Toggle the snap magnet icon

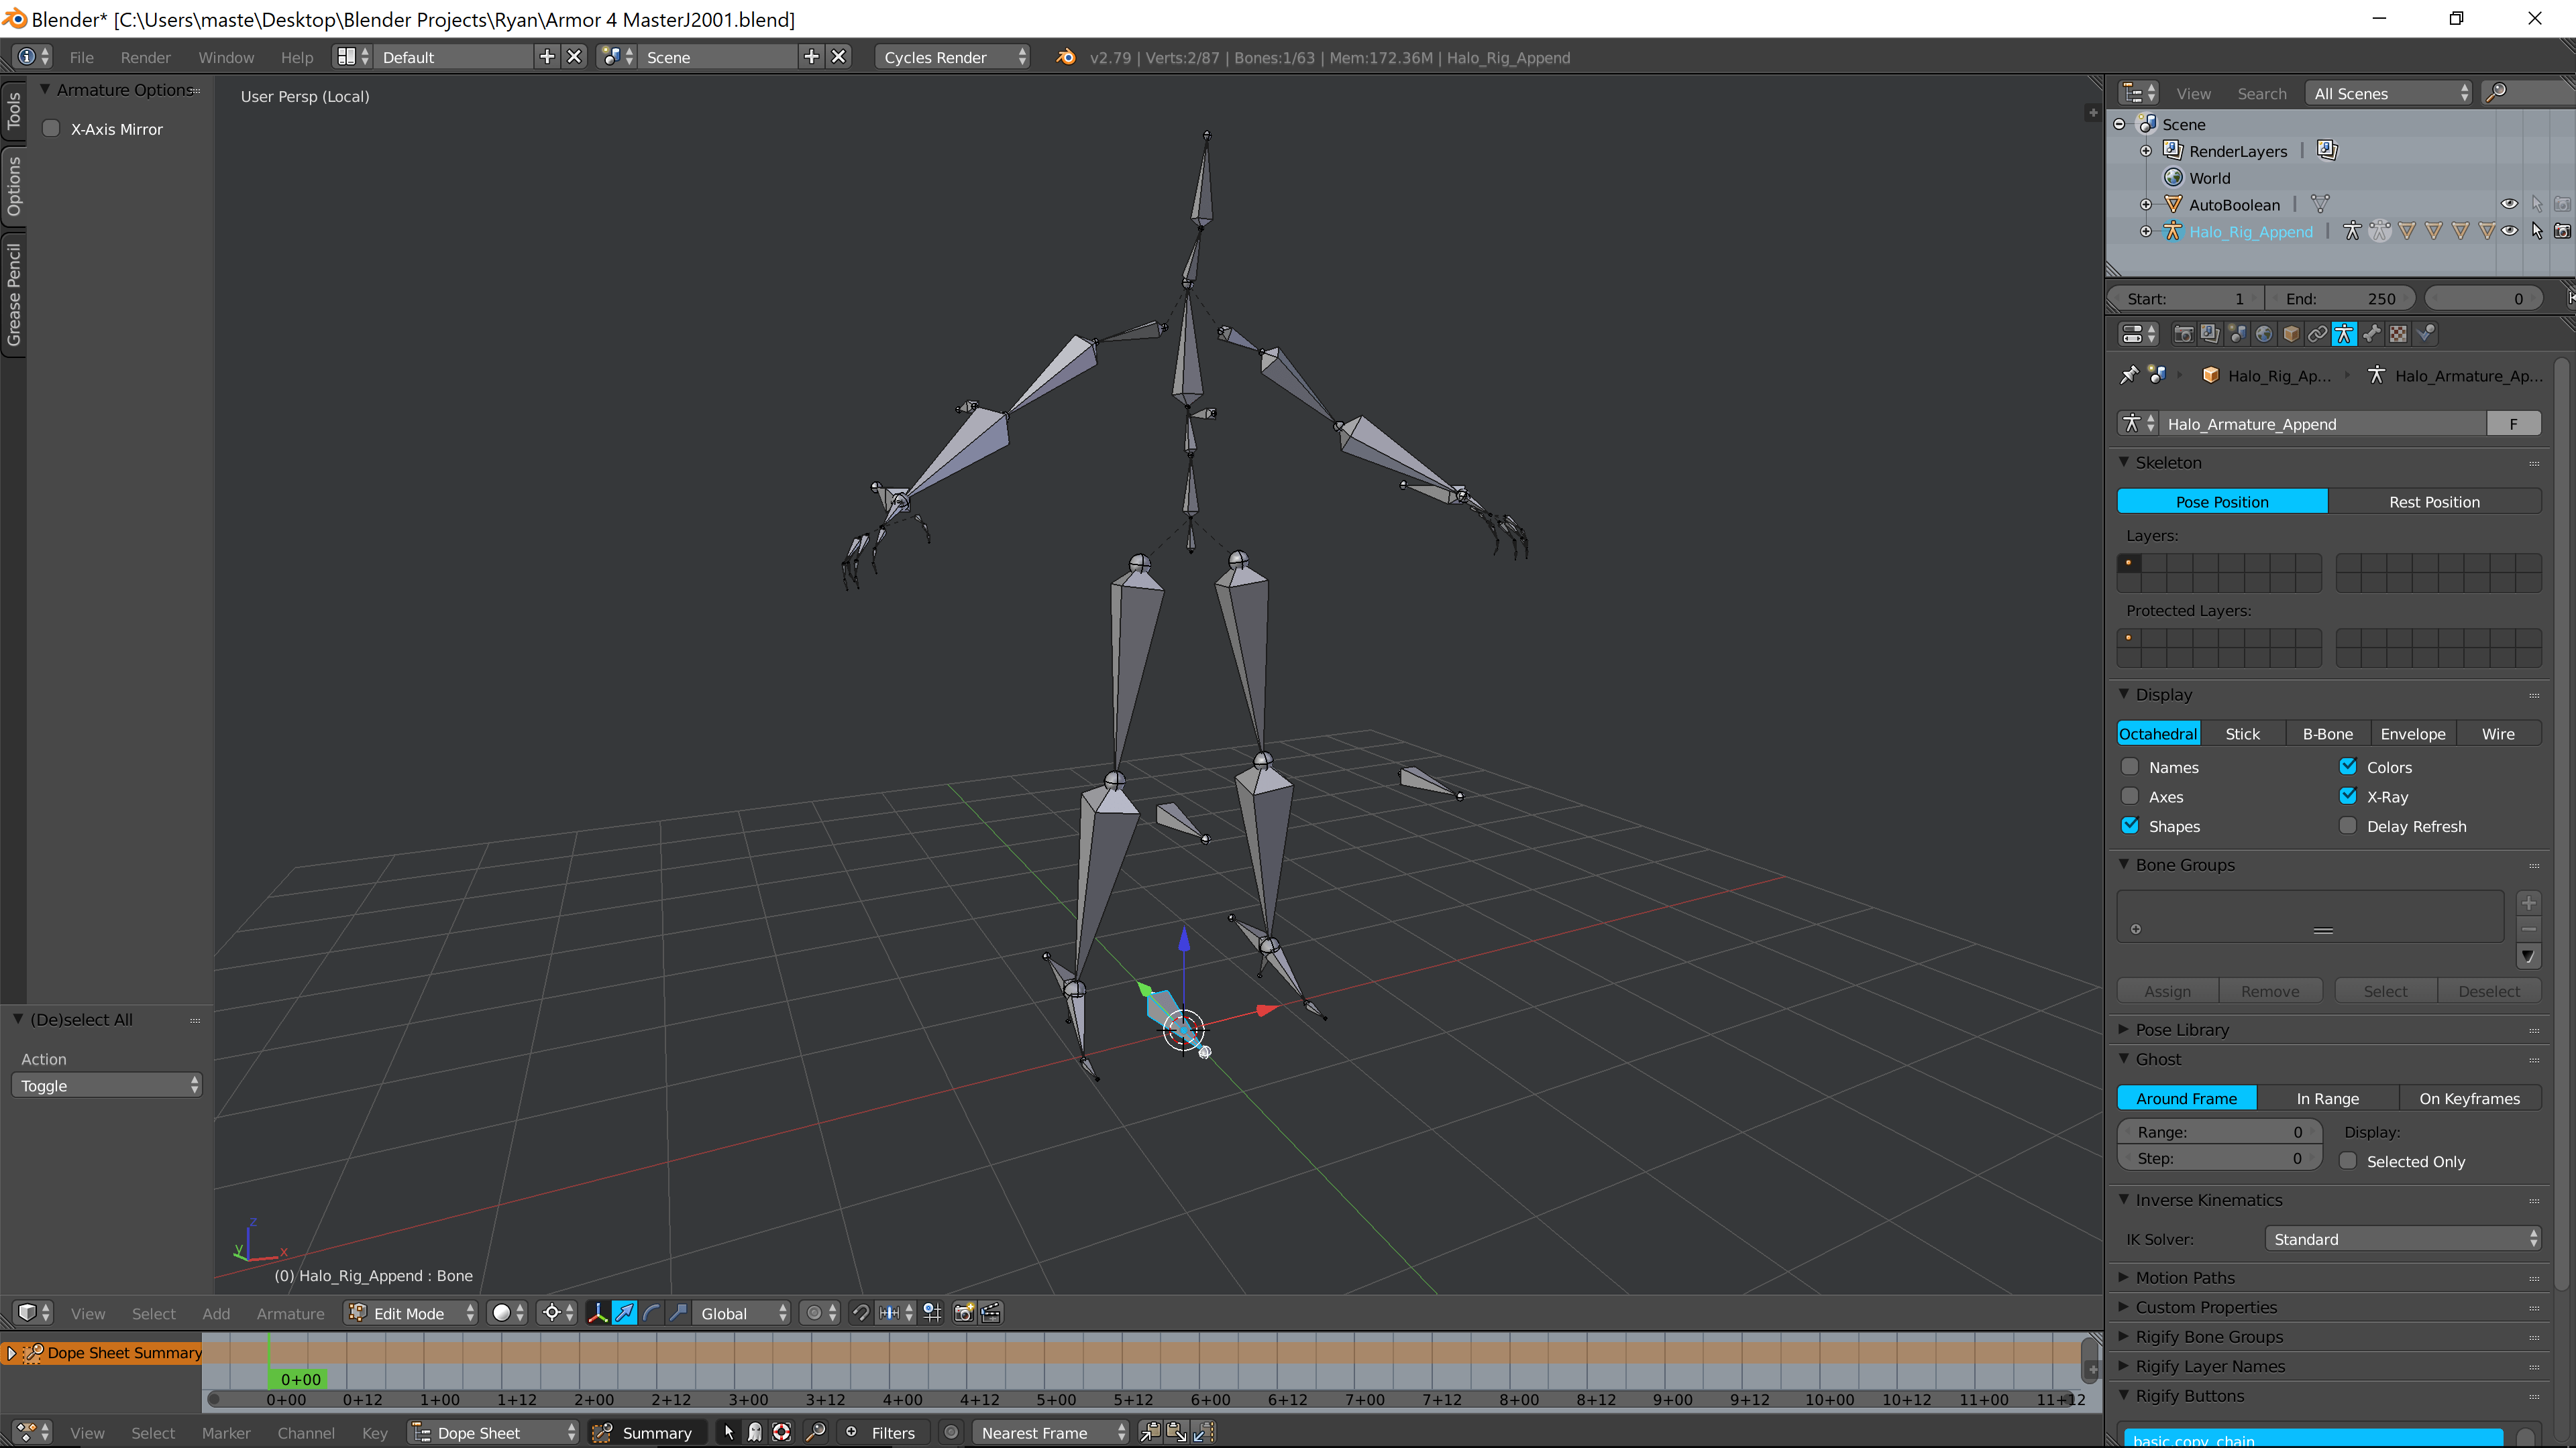click(860, 1313)
